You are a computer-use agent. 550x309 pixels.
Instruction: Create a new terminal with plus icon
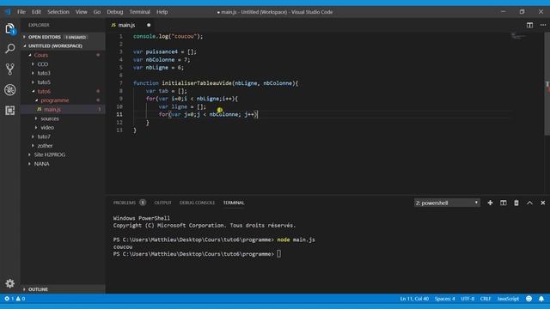490,203
